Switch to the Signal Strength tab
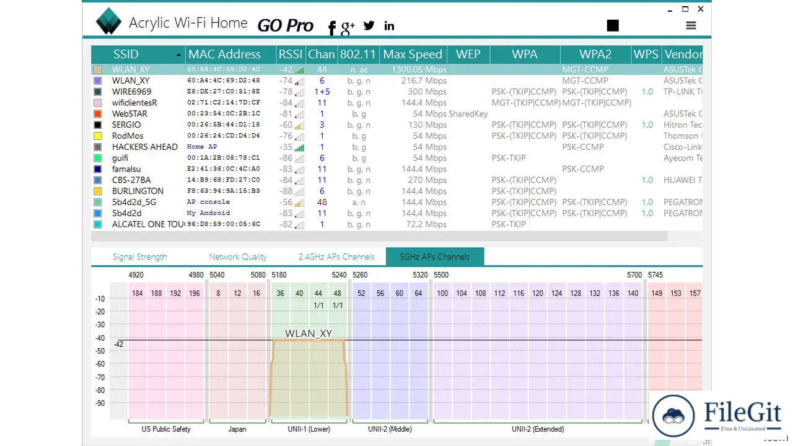This screenshot has width=793, height=446. click(139, 256)
